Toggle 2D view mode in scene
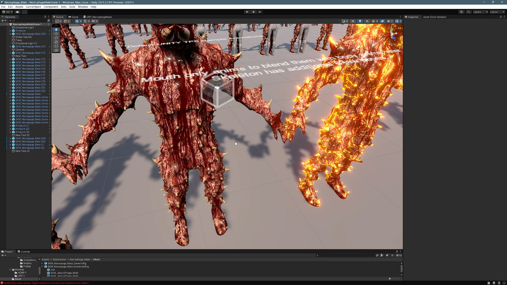Viewport: 507px width, 285px height. (353, 21)
